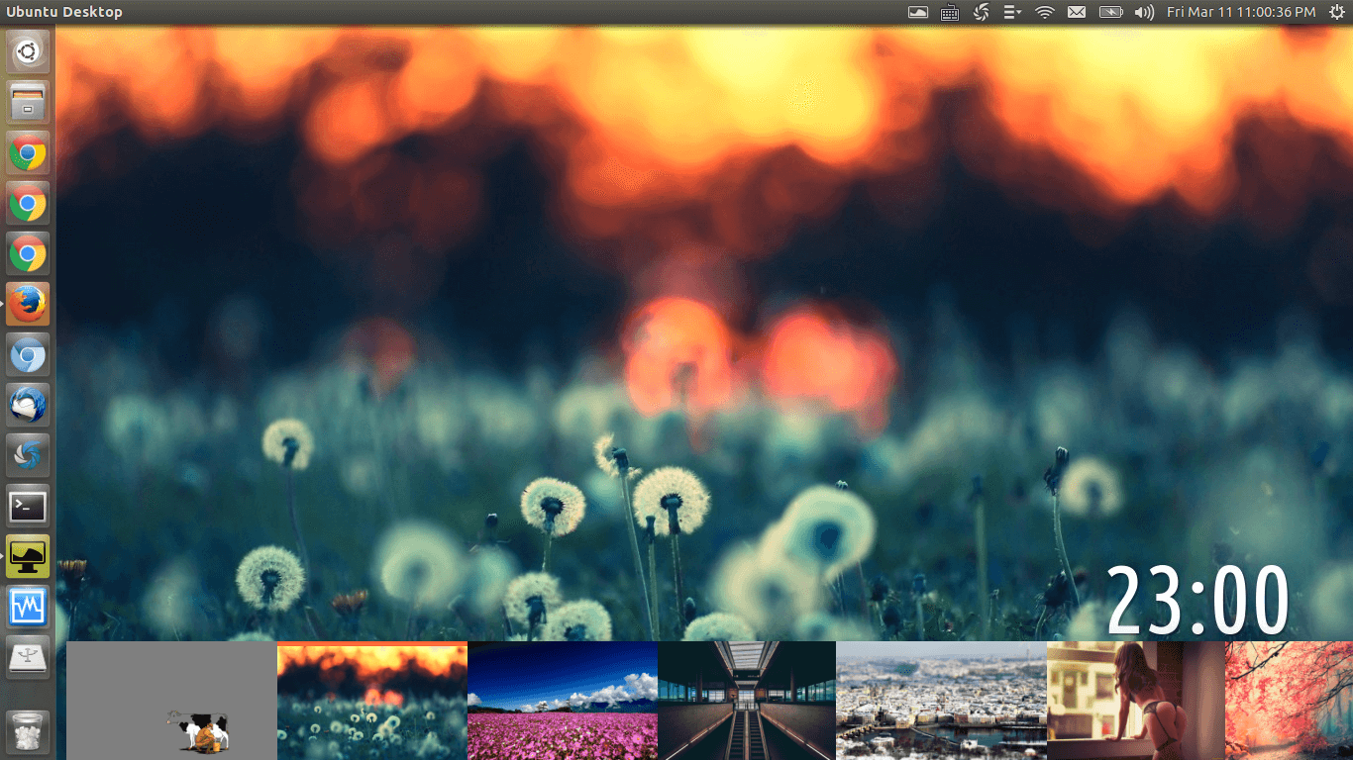This screenshot has width=1353, height=760.
Task: Open the Terminal from the launcher
Action: click(x=28, y=507)
